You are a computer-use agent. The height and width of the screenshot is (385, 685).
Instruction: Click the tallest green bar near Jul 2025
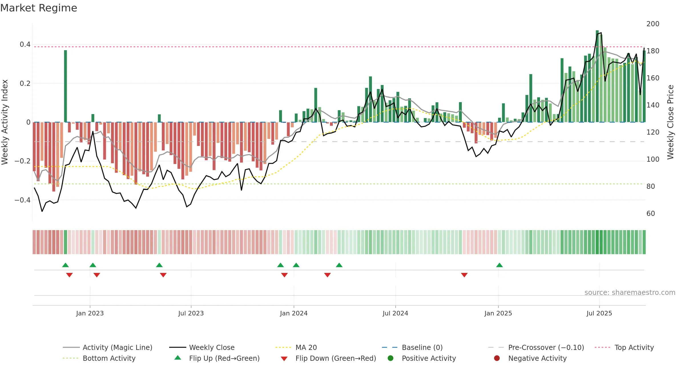(597, 76)
